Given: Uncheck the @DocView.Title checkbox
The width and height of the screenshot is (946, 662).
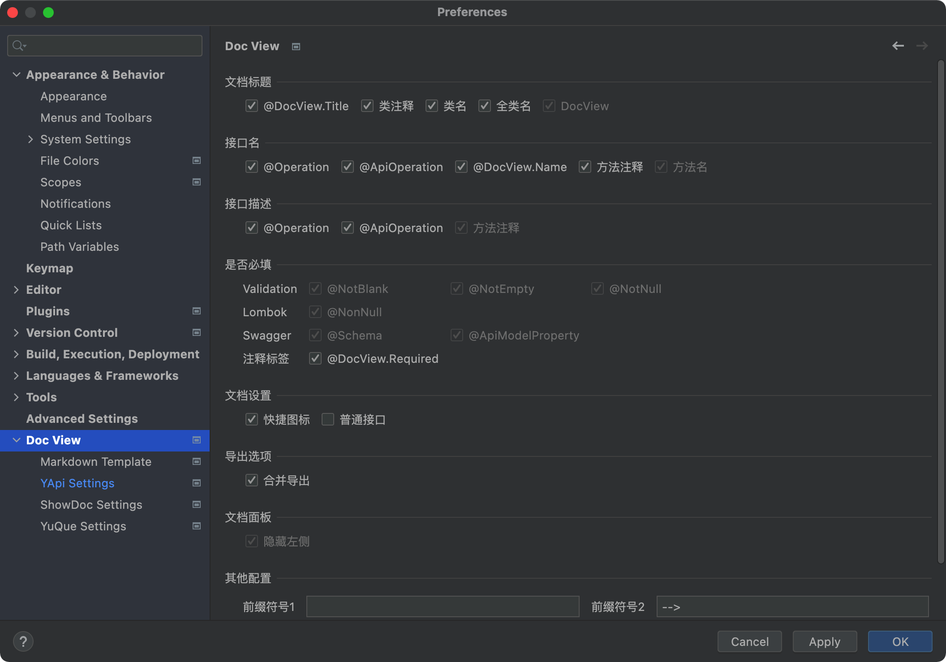Looking at the screenshot, I should pyautogui.click(x=252, y=106).
